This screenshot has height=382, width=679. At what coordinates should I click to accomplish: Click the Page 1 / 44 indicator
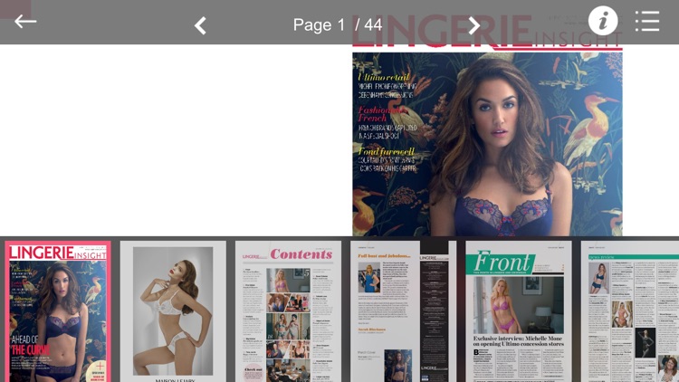(x=338, y=24)
